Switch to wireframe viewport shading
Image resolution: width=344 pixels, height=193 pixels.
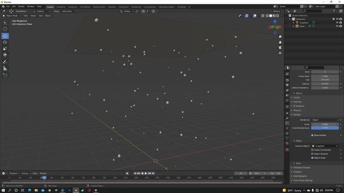click(267, 16)
